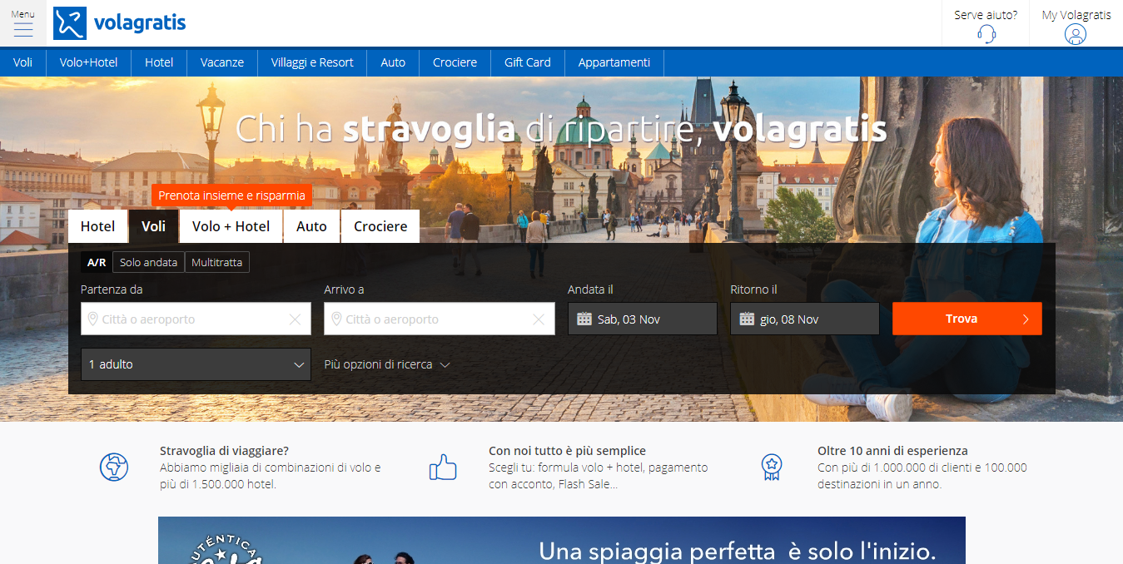This screenshot has width=1123, height=564.
Task: Click the headset help icon
Action: [x=986, y=34]
